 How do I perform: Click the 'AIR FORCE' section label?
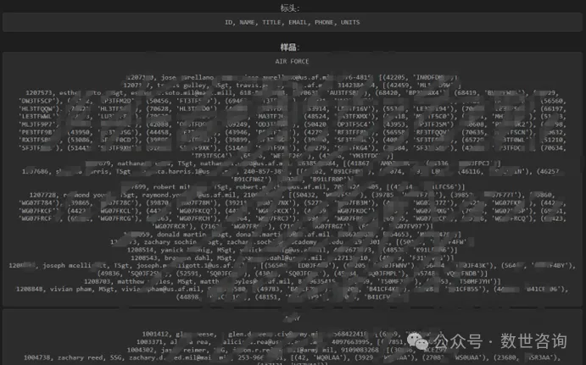pos(292,61)
